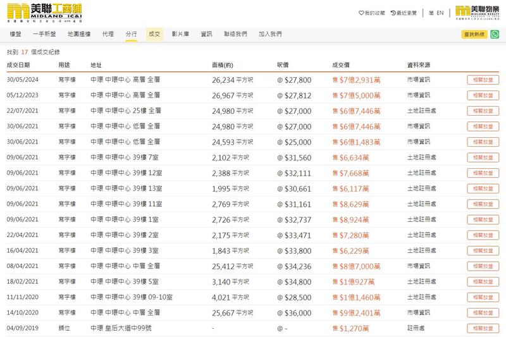Open recently viewed history icon link

[404, 13]
